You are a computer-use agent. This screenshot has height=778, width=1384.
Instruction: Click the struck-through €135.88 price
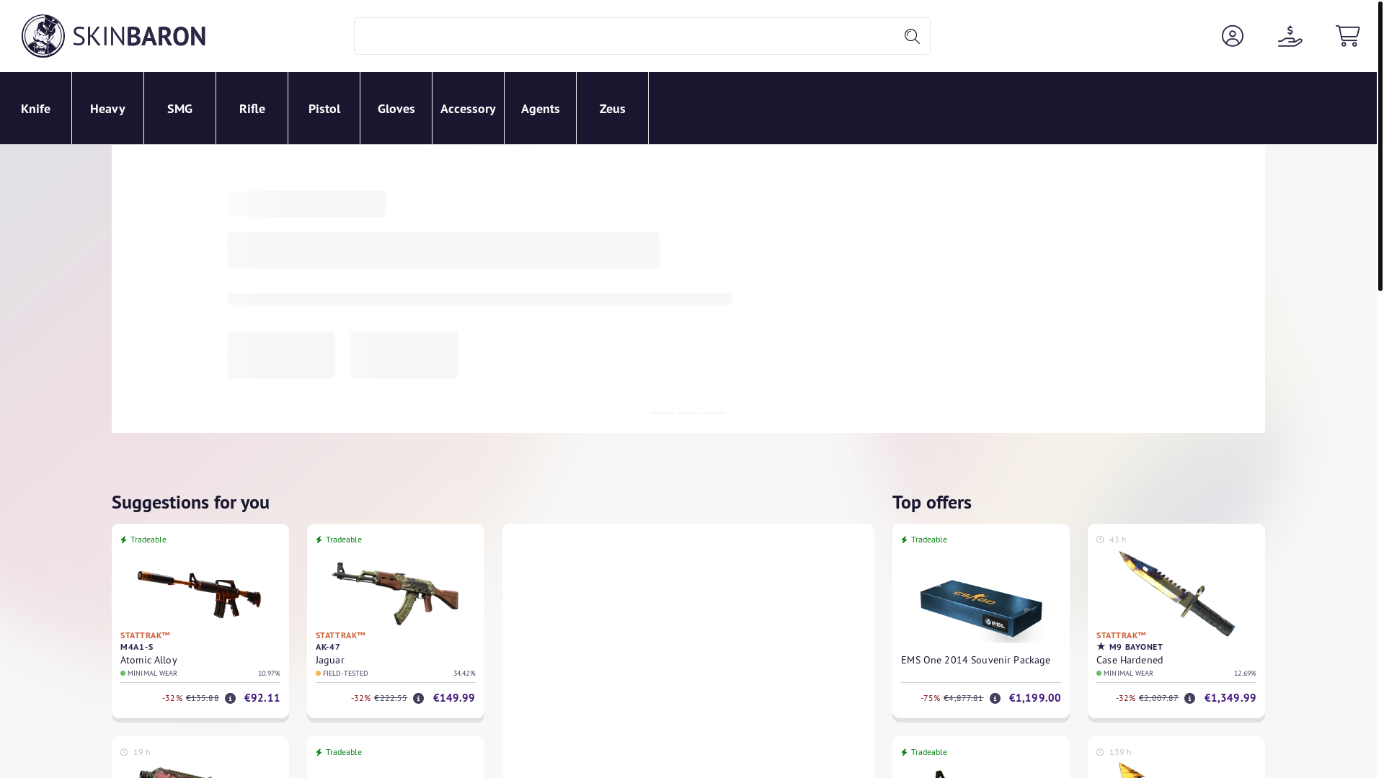(x=203, y=698)
